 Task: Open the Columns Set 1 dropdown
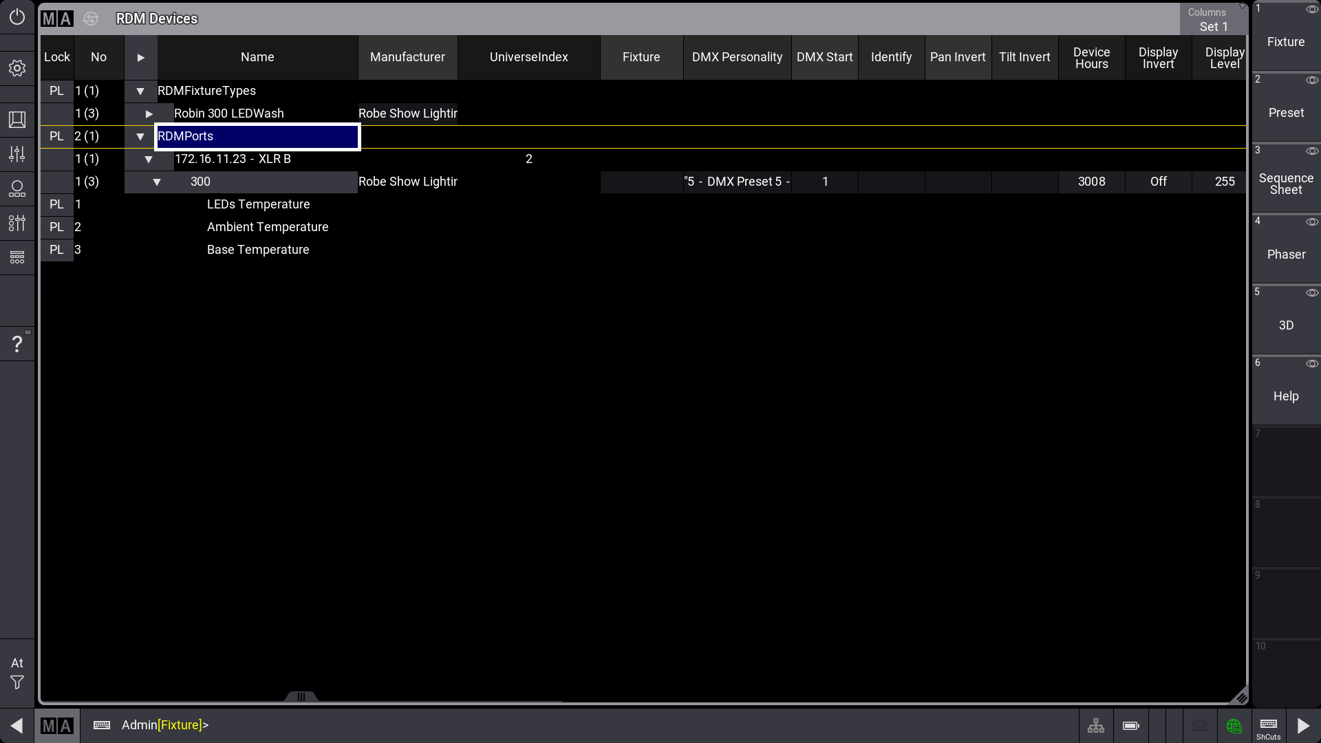pos(1213,19)
